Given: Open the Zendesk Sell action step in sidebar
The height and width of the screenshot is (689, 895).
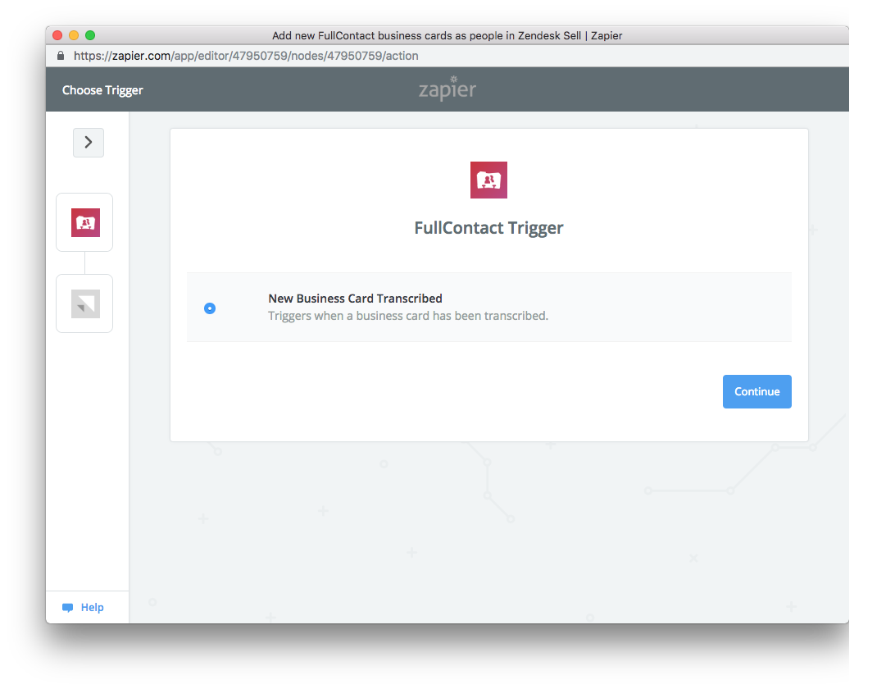Looking at the screenshot, I should point(84,303).
